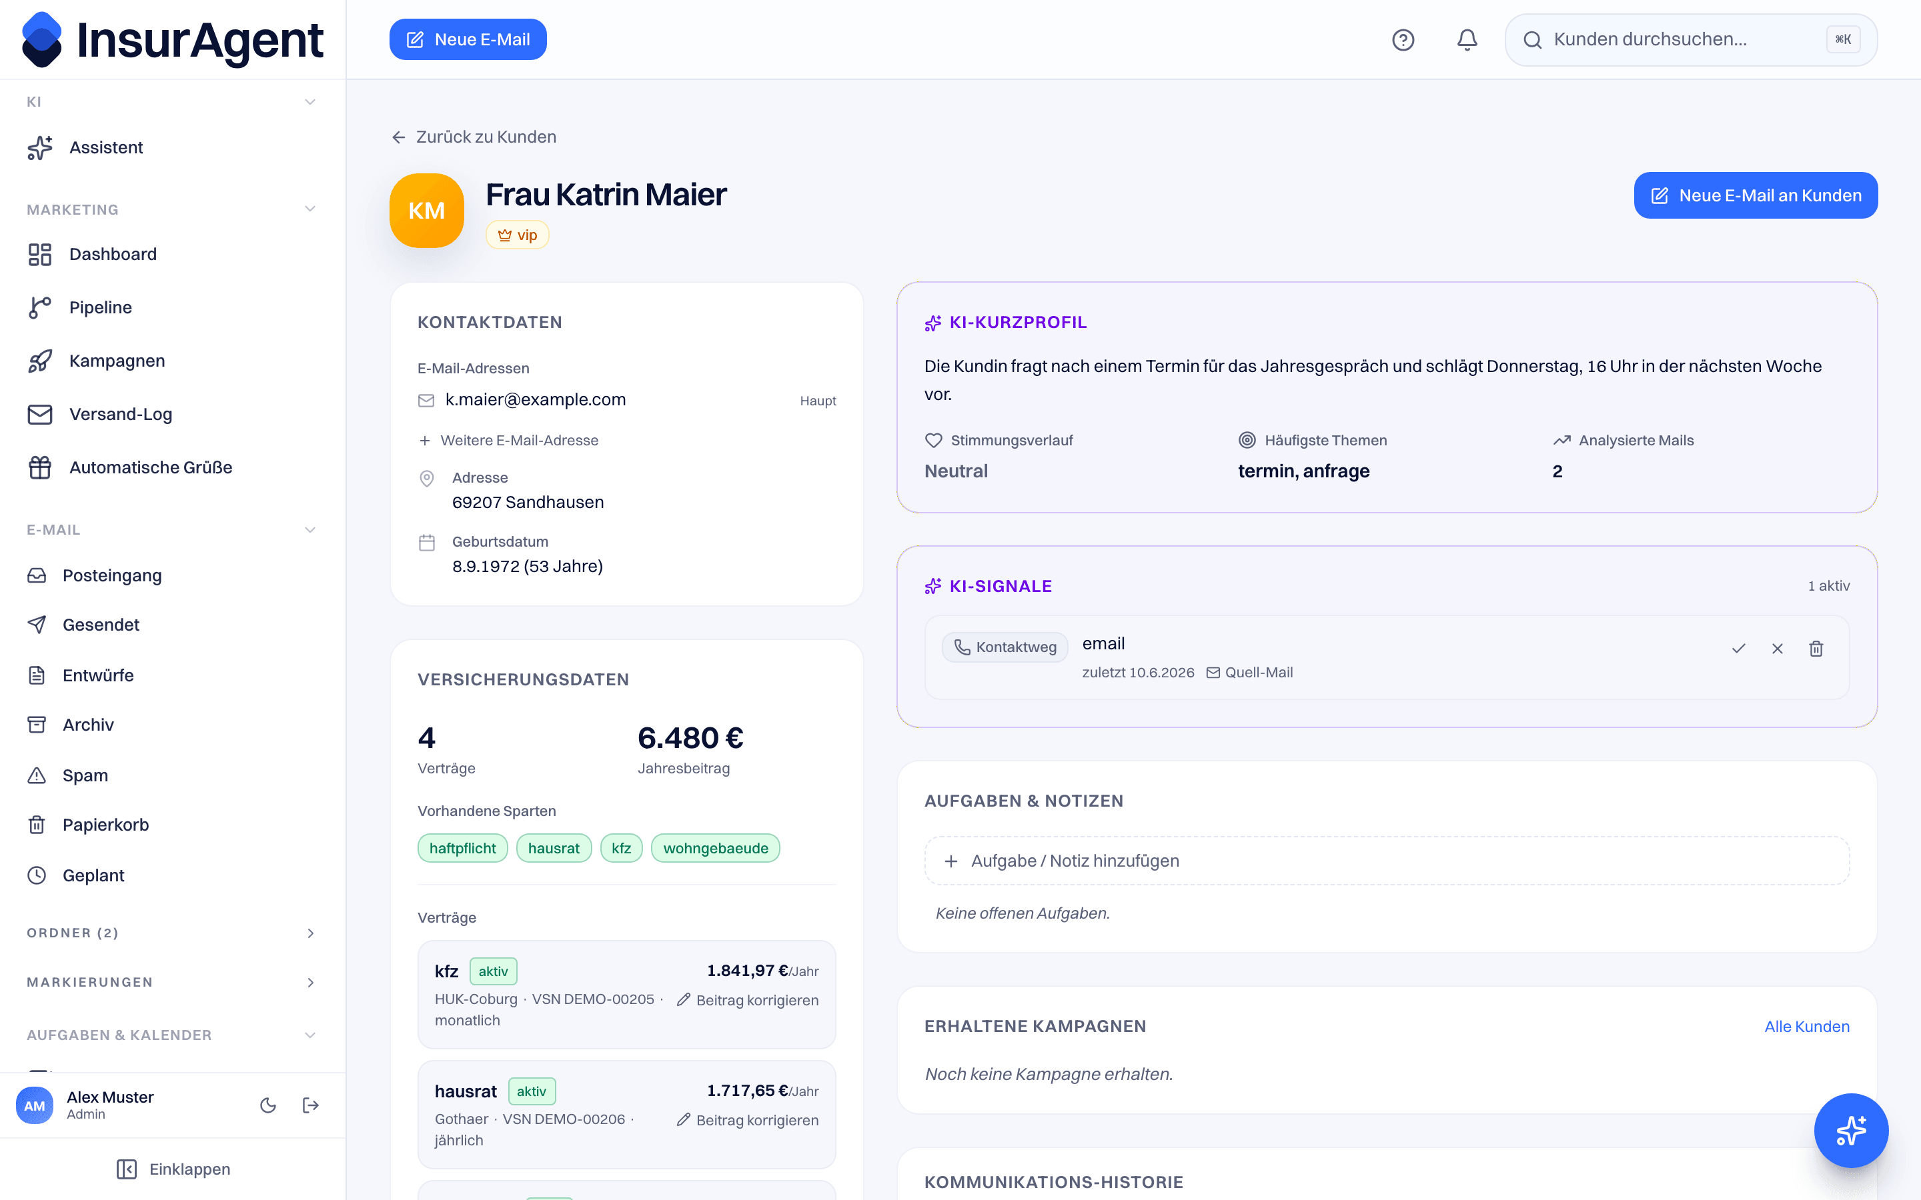This screenshot has width=1921, height=1200.
Task: Open Assistent in the sidebar
Action: [172, 147]
